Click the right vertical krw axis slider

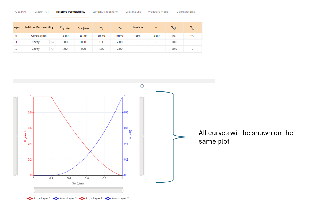[x=142, y=136]
